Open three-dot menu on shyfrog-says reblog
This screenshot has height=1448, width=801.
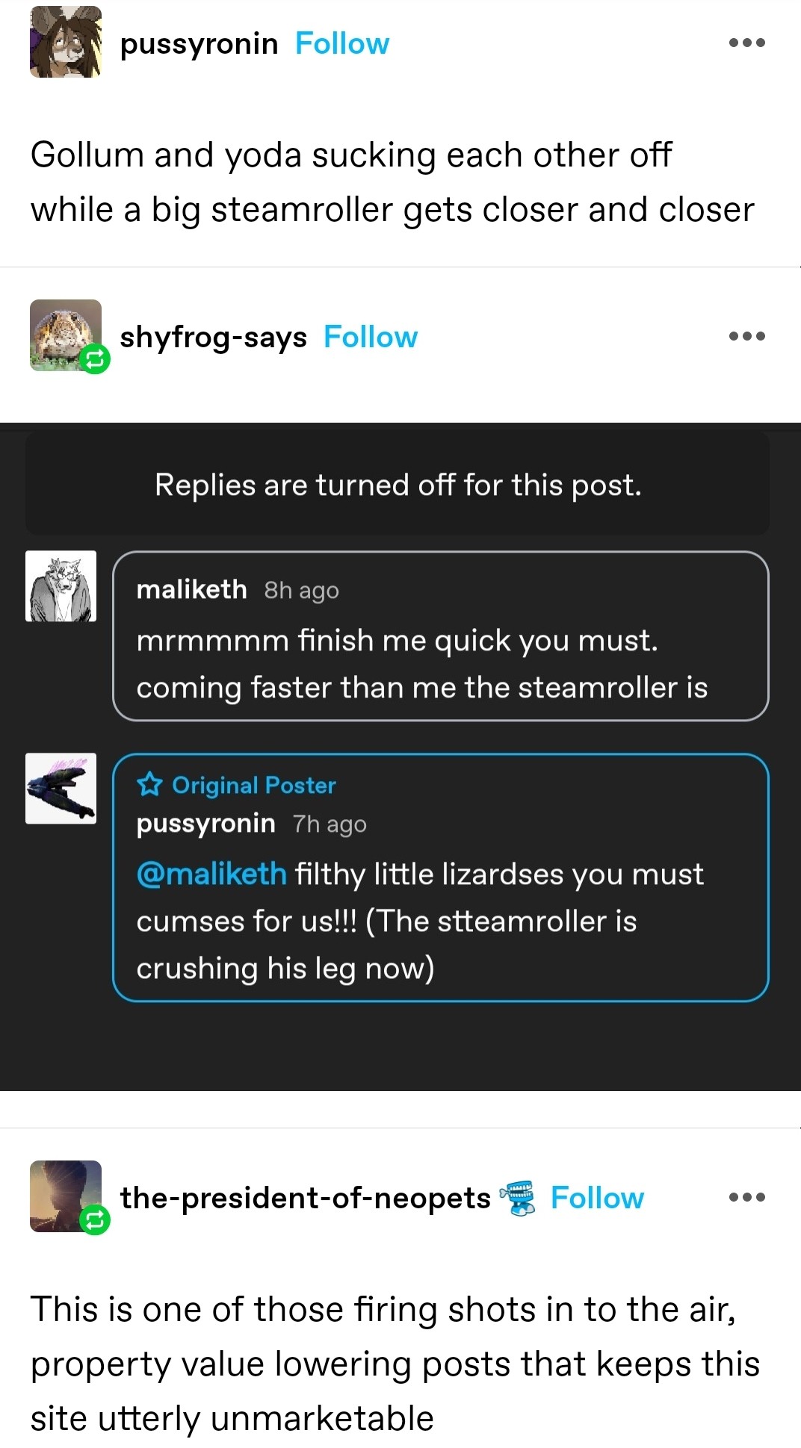[746, 336]
